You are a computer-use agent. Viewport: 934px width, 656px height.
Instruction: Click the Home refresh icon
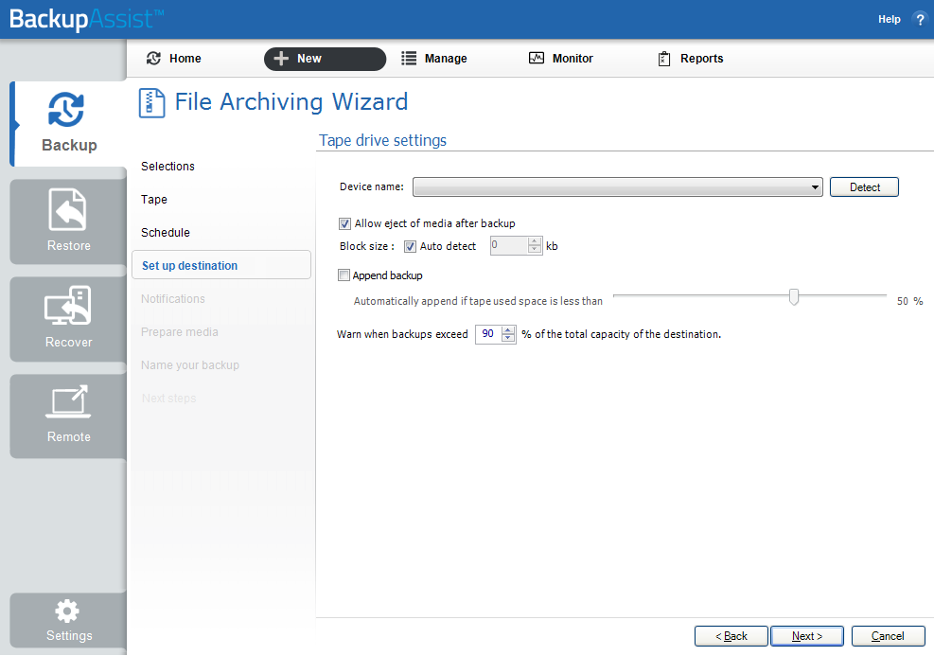click(152, 58)
